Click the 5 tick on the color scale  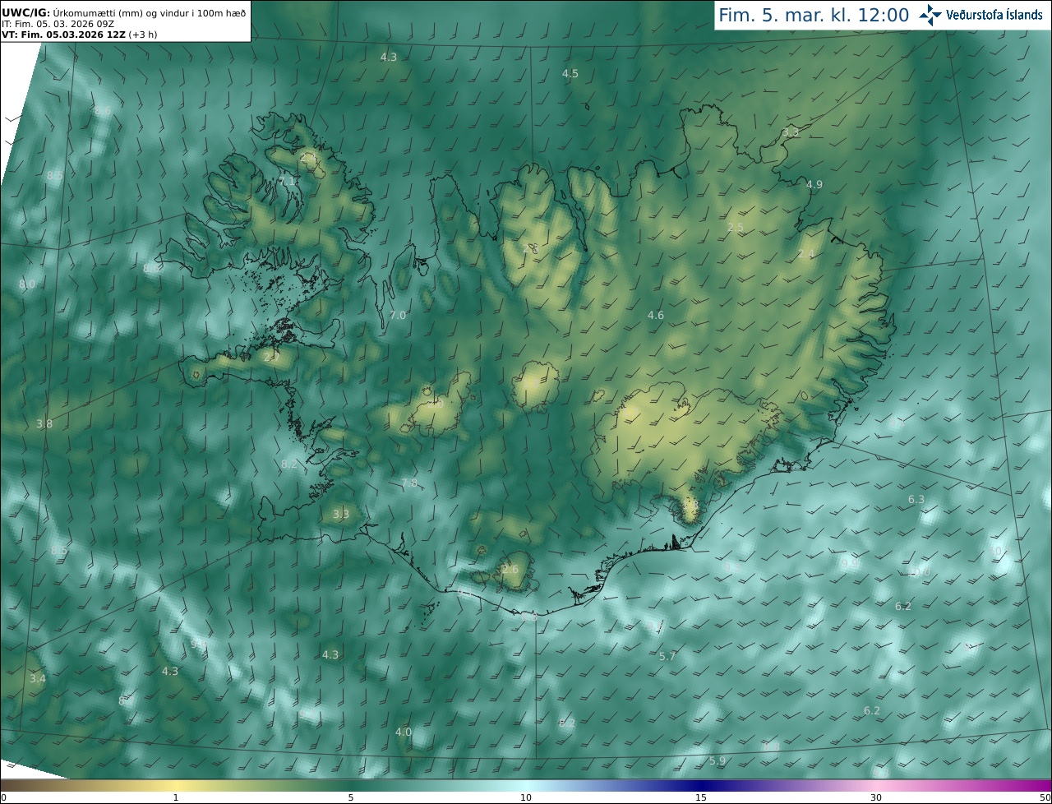[351, 797]
